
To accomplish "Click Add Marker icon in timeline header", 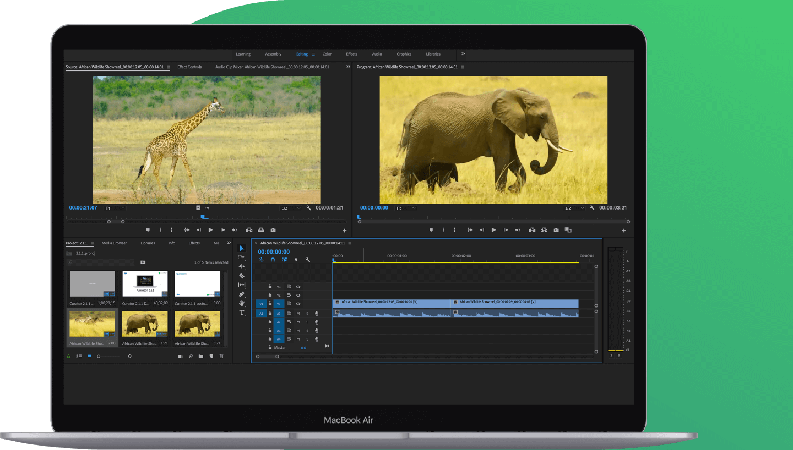I will (296, 260).
